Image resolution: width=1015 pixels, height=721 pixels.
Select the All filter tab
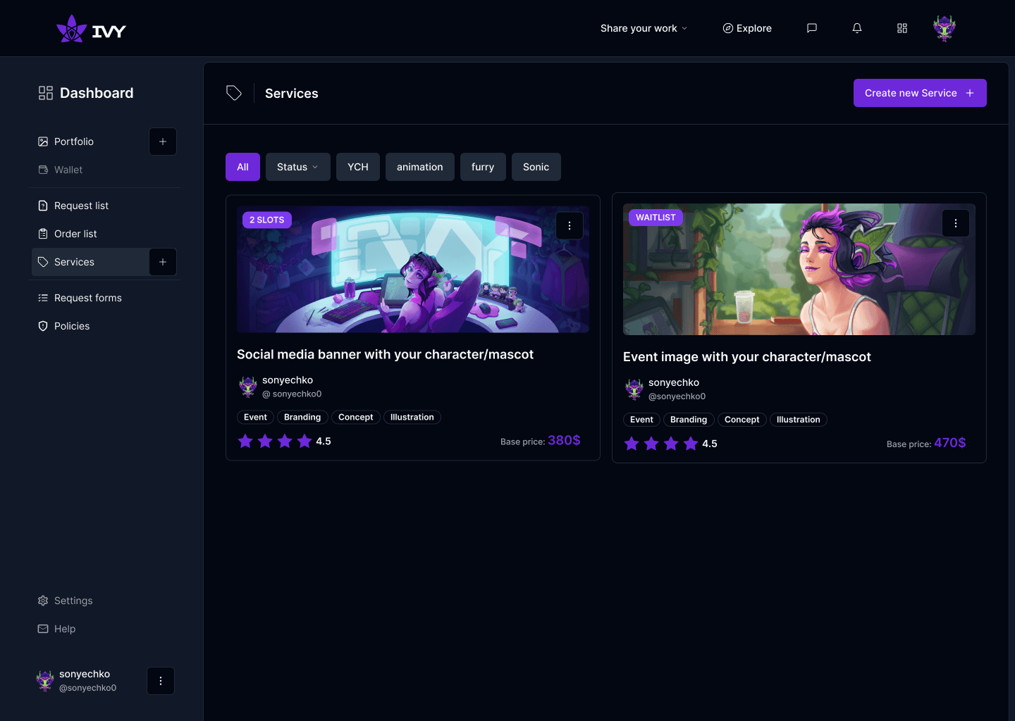243,167
